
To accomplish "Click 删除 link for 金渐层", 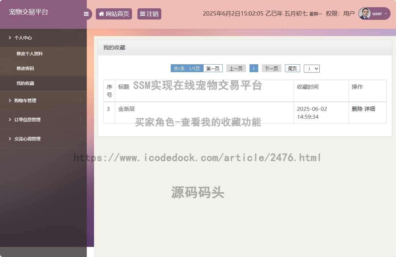I will [x=357, y=109].
